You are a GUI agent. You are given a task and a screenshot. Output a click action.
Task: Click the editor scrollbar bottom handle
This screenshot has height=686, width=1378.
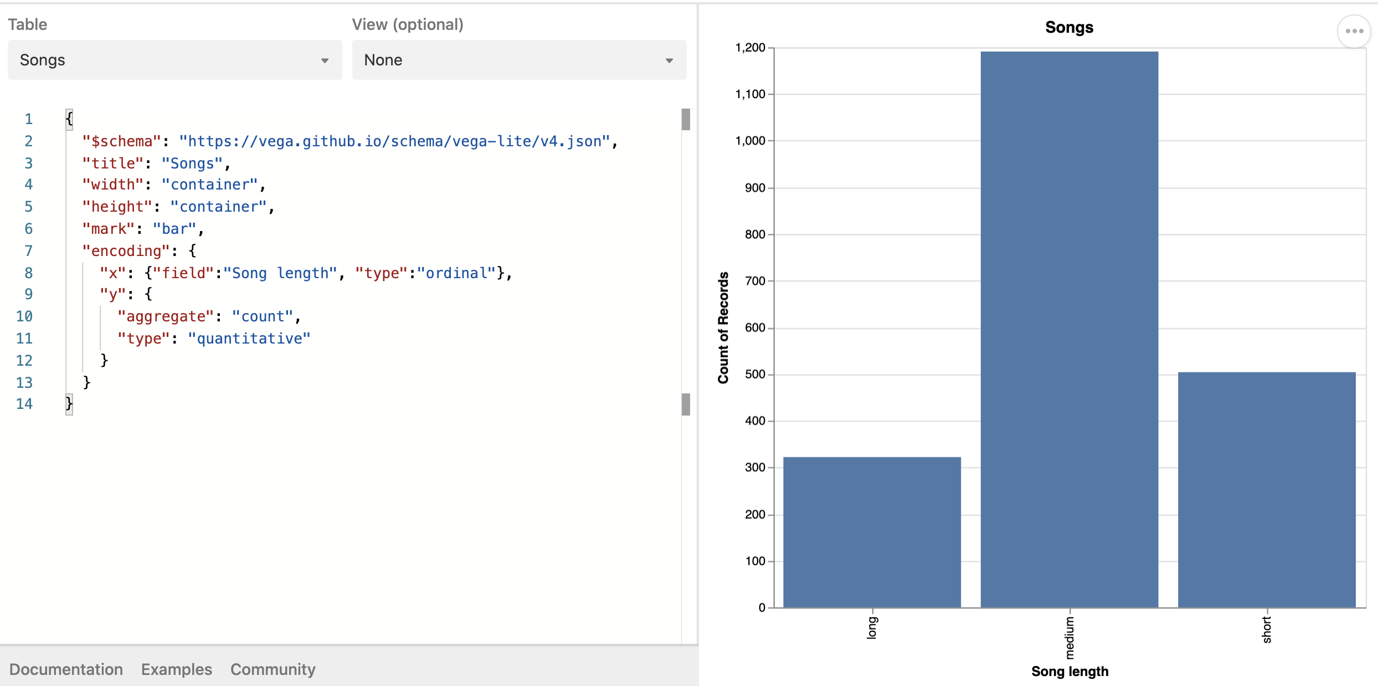click(x=686, y=405)
